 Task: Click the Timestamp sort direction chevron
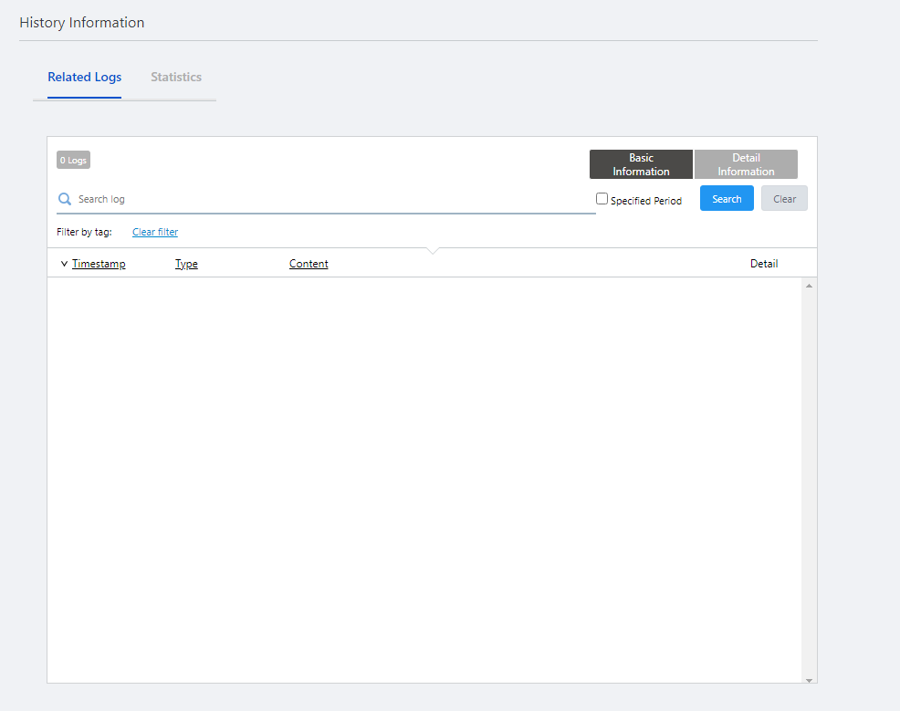point(64,265)
